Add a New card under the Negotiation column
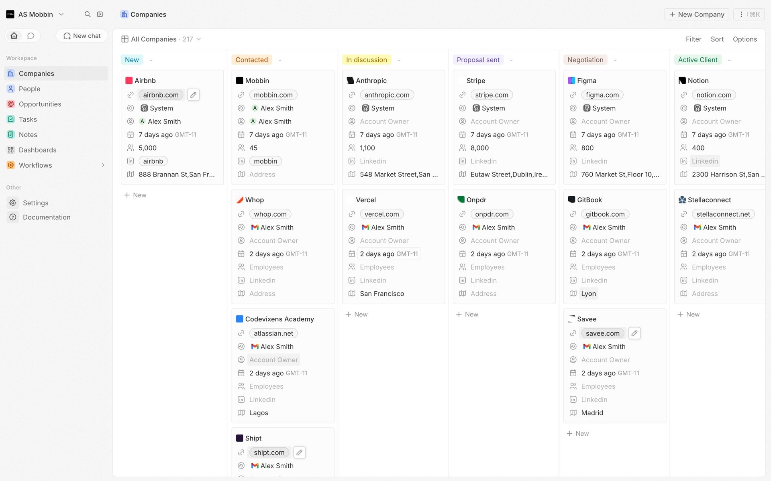Image resolution: width=771 pixels, height=481 pixels. pos(577,433)
